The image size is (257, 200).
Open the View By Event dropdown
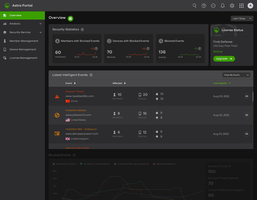236,75
